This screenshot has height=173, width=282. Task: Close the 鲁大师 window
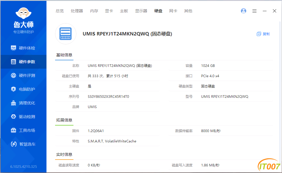click(275, 11)
